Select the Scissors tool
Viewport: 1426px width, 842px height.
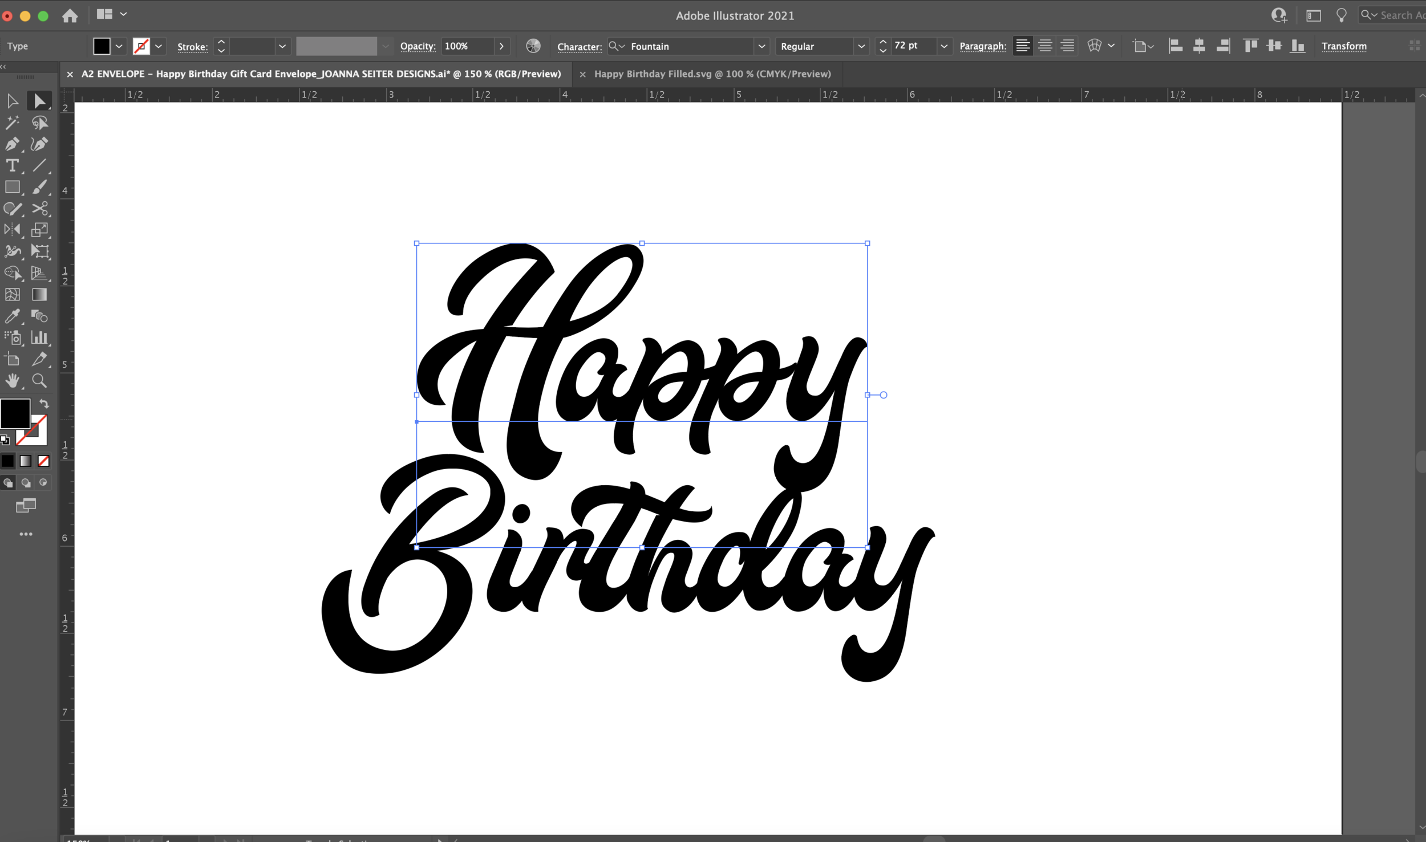[39, 209]
